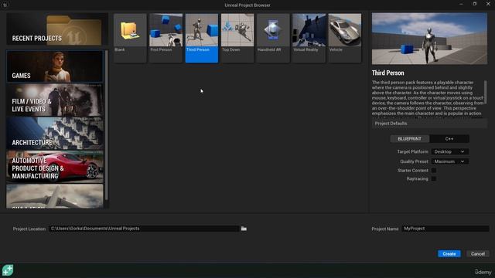495x278 pixels.
Task: Select the Blank template icon
Action: [130, 30]
